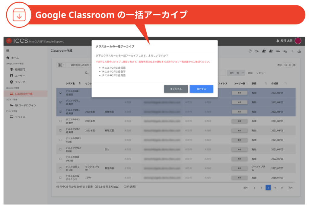The height and width of the screenshot is (207, 309).
Task: Click the dialog title クラスルームの一括アーカイブ
Action: click(x=115, y=46)
